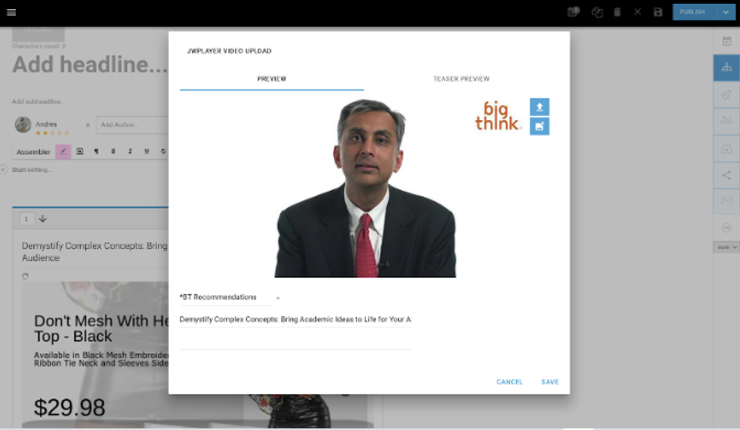Toggle the pink pencil edit tool
Viewport: 740px width, 430px height.
(x=63, y=152)
